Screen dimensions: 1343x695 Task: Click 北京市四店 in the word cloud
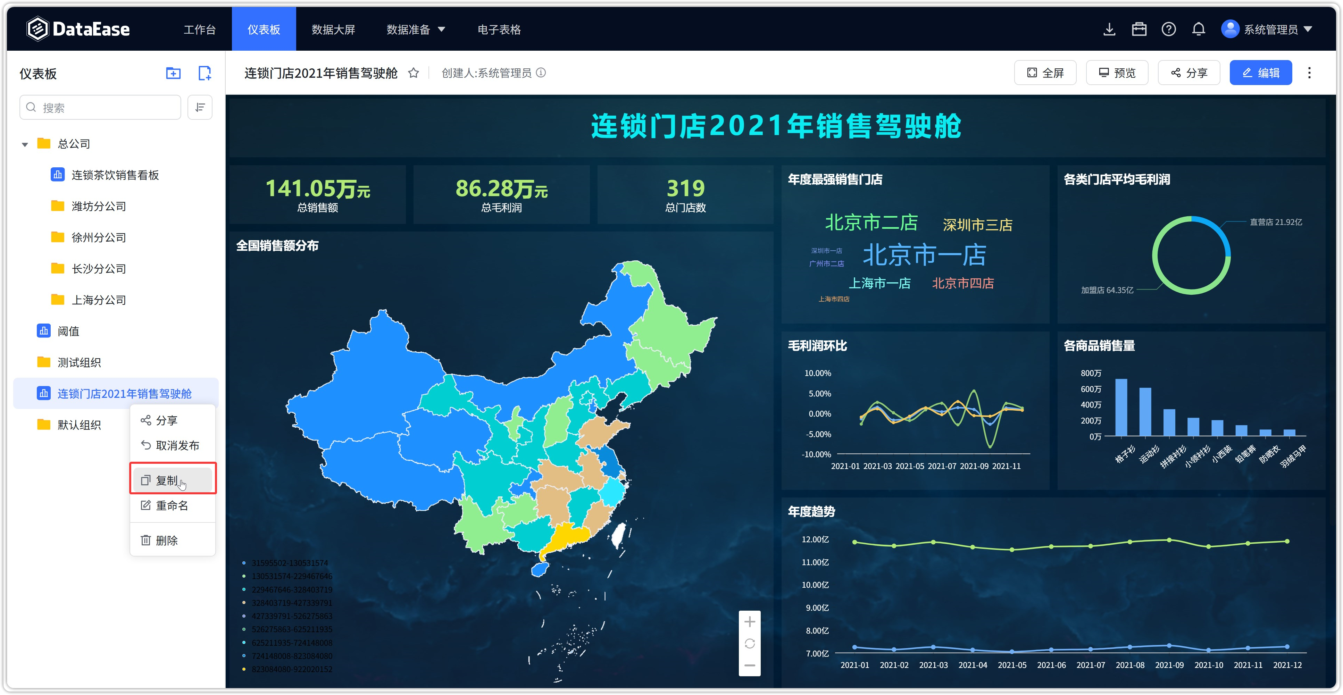(963, 283)
